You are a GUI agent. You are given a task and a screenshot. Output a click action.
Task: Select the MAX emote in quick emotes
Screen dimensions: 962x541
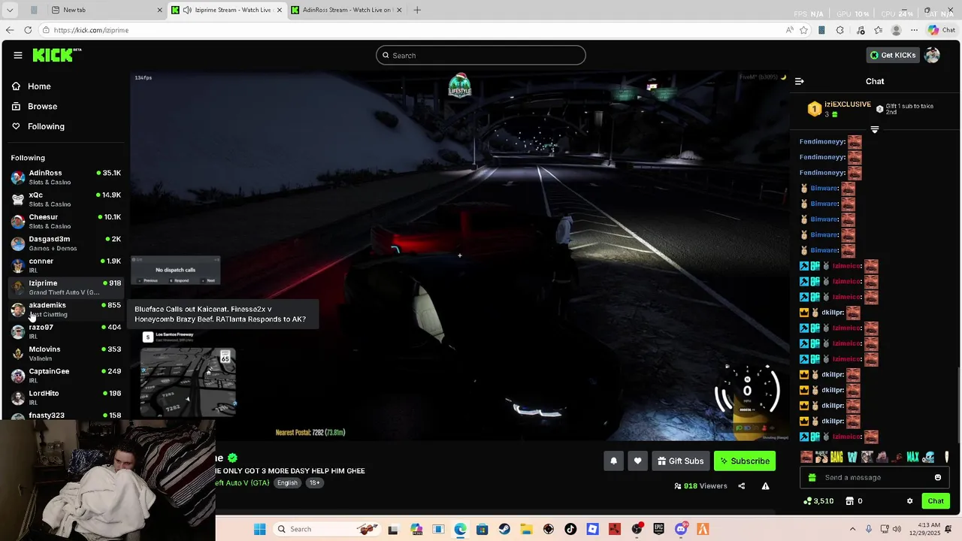point(913,457)
